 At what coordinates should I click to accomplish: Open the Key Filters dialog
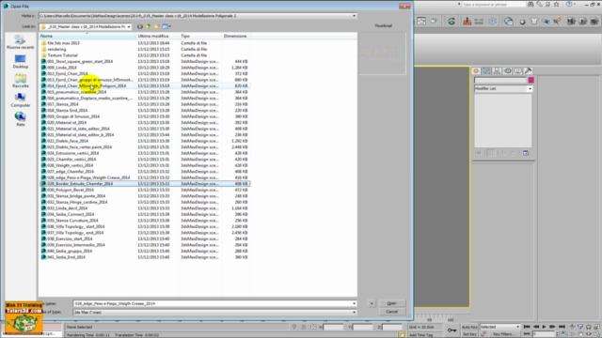point(504,334)
